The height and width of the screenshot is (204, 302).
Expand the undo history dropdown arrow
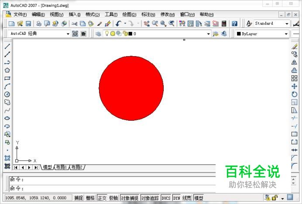tap(125, 24)
